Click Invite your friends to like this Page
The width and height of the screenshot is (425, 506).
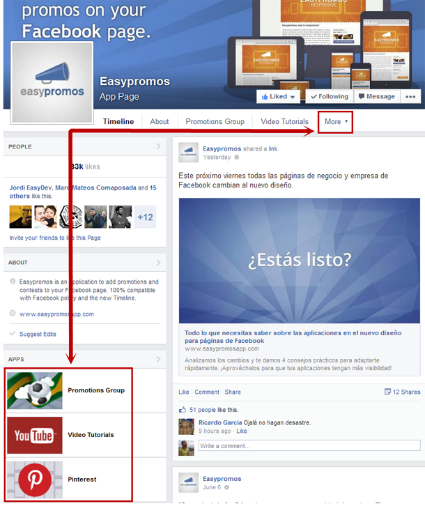55,238
